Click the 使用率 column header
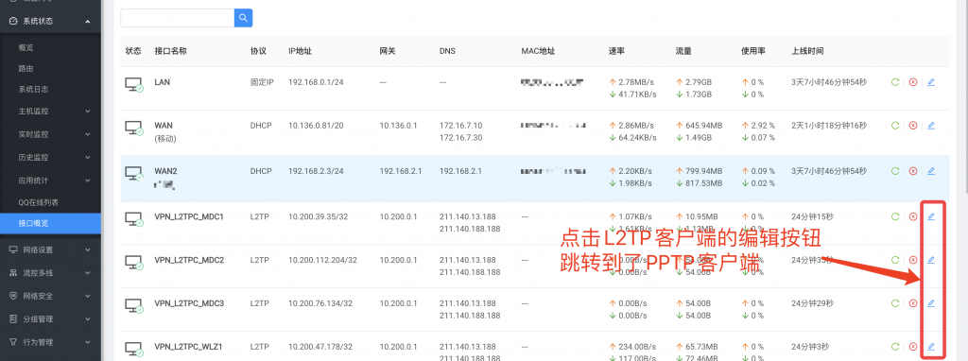 (x=753, y=51)
